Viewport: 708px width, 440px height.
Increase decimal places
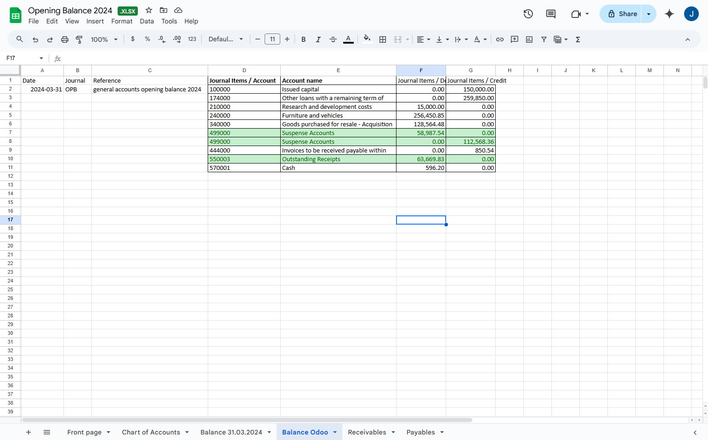(x=177, y=39)
